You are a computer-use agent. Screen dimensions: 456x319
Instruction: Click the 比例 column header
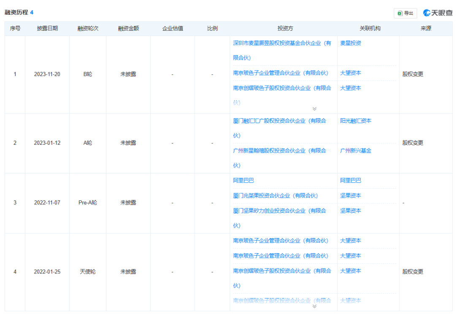click(x=212, y=28)
